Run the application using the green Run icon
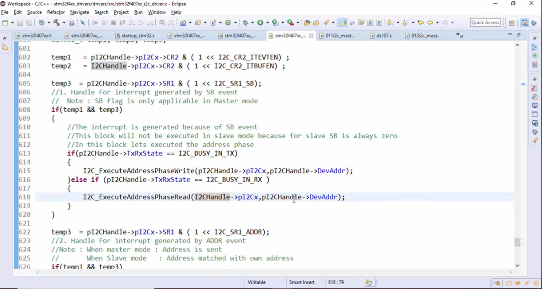 [261, 23]
